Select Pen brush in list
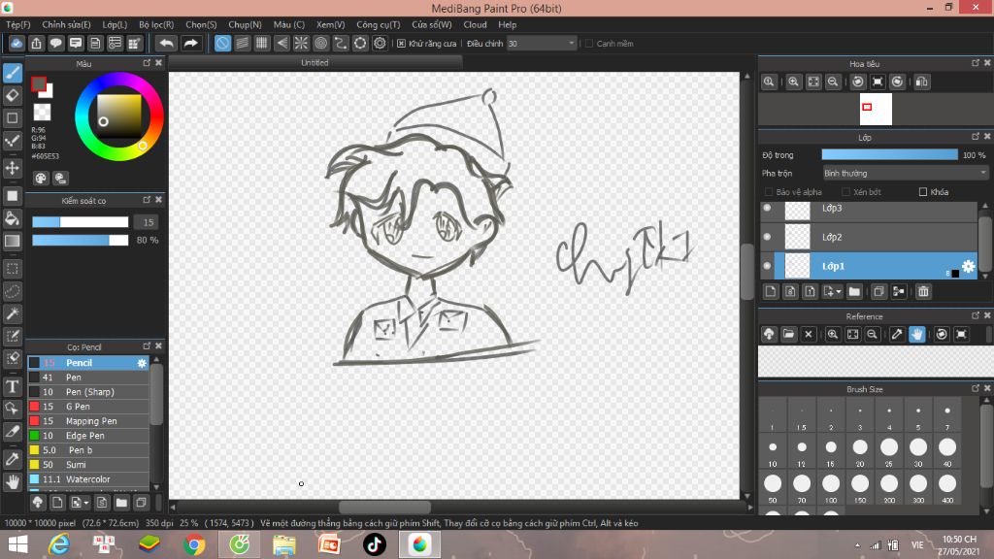 tap(88, 378)
